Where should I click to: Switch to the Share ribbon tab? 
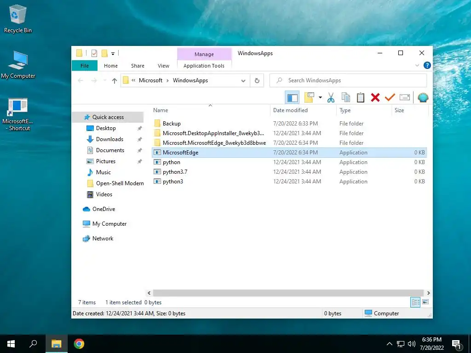[138, 66]
